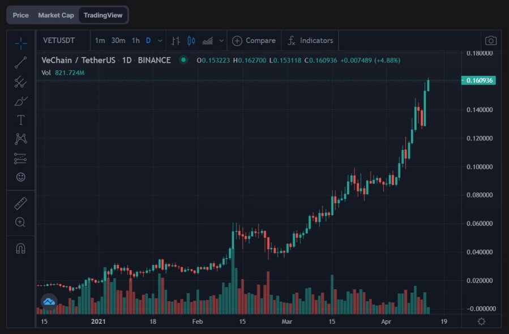Open the Indicators menu

tap(310, 40)
